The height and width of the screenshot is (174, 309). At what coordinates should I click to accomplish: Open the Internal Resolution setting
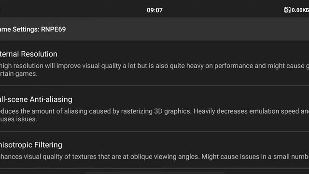pos(154,63)
